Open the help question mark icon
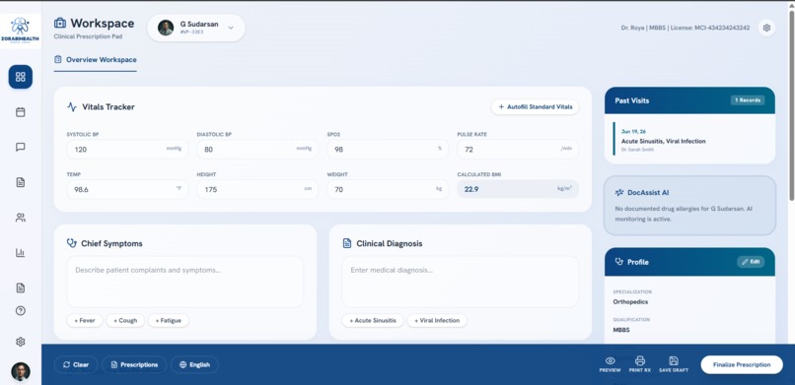 [21, 311]
